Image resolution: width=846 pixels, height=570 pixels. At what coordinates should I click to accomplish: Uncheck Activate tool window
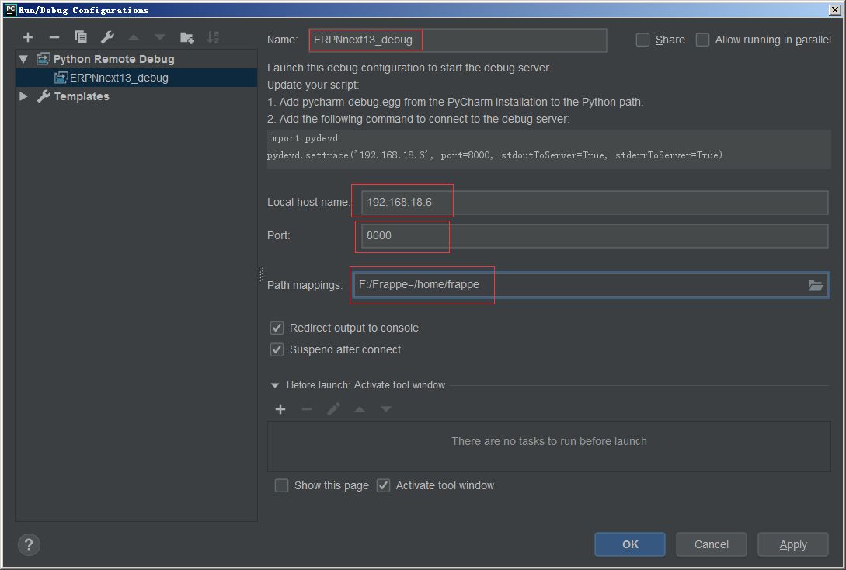(x=383, y=485)
